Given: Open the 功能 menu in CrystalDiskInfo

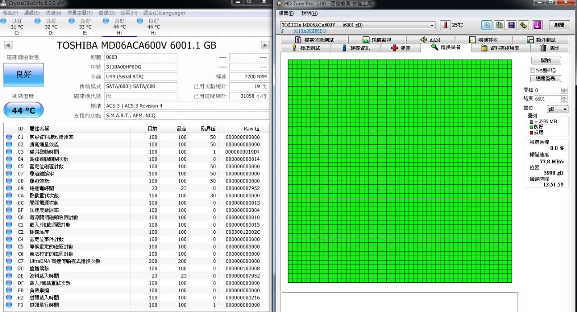Looking at the screenshot, I should coord(53,13).
